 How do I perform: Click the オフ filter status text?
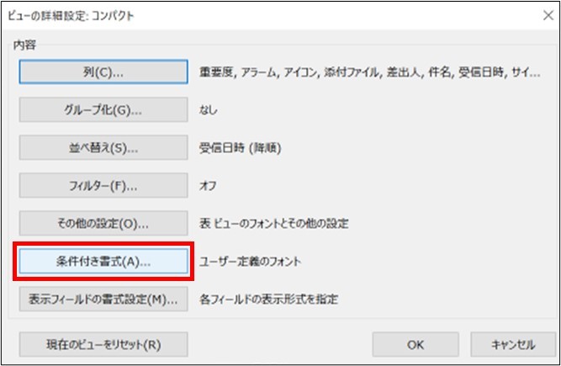coord(208,186)
